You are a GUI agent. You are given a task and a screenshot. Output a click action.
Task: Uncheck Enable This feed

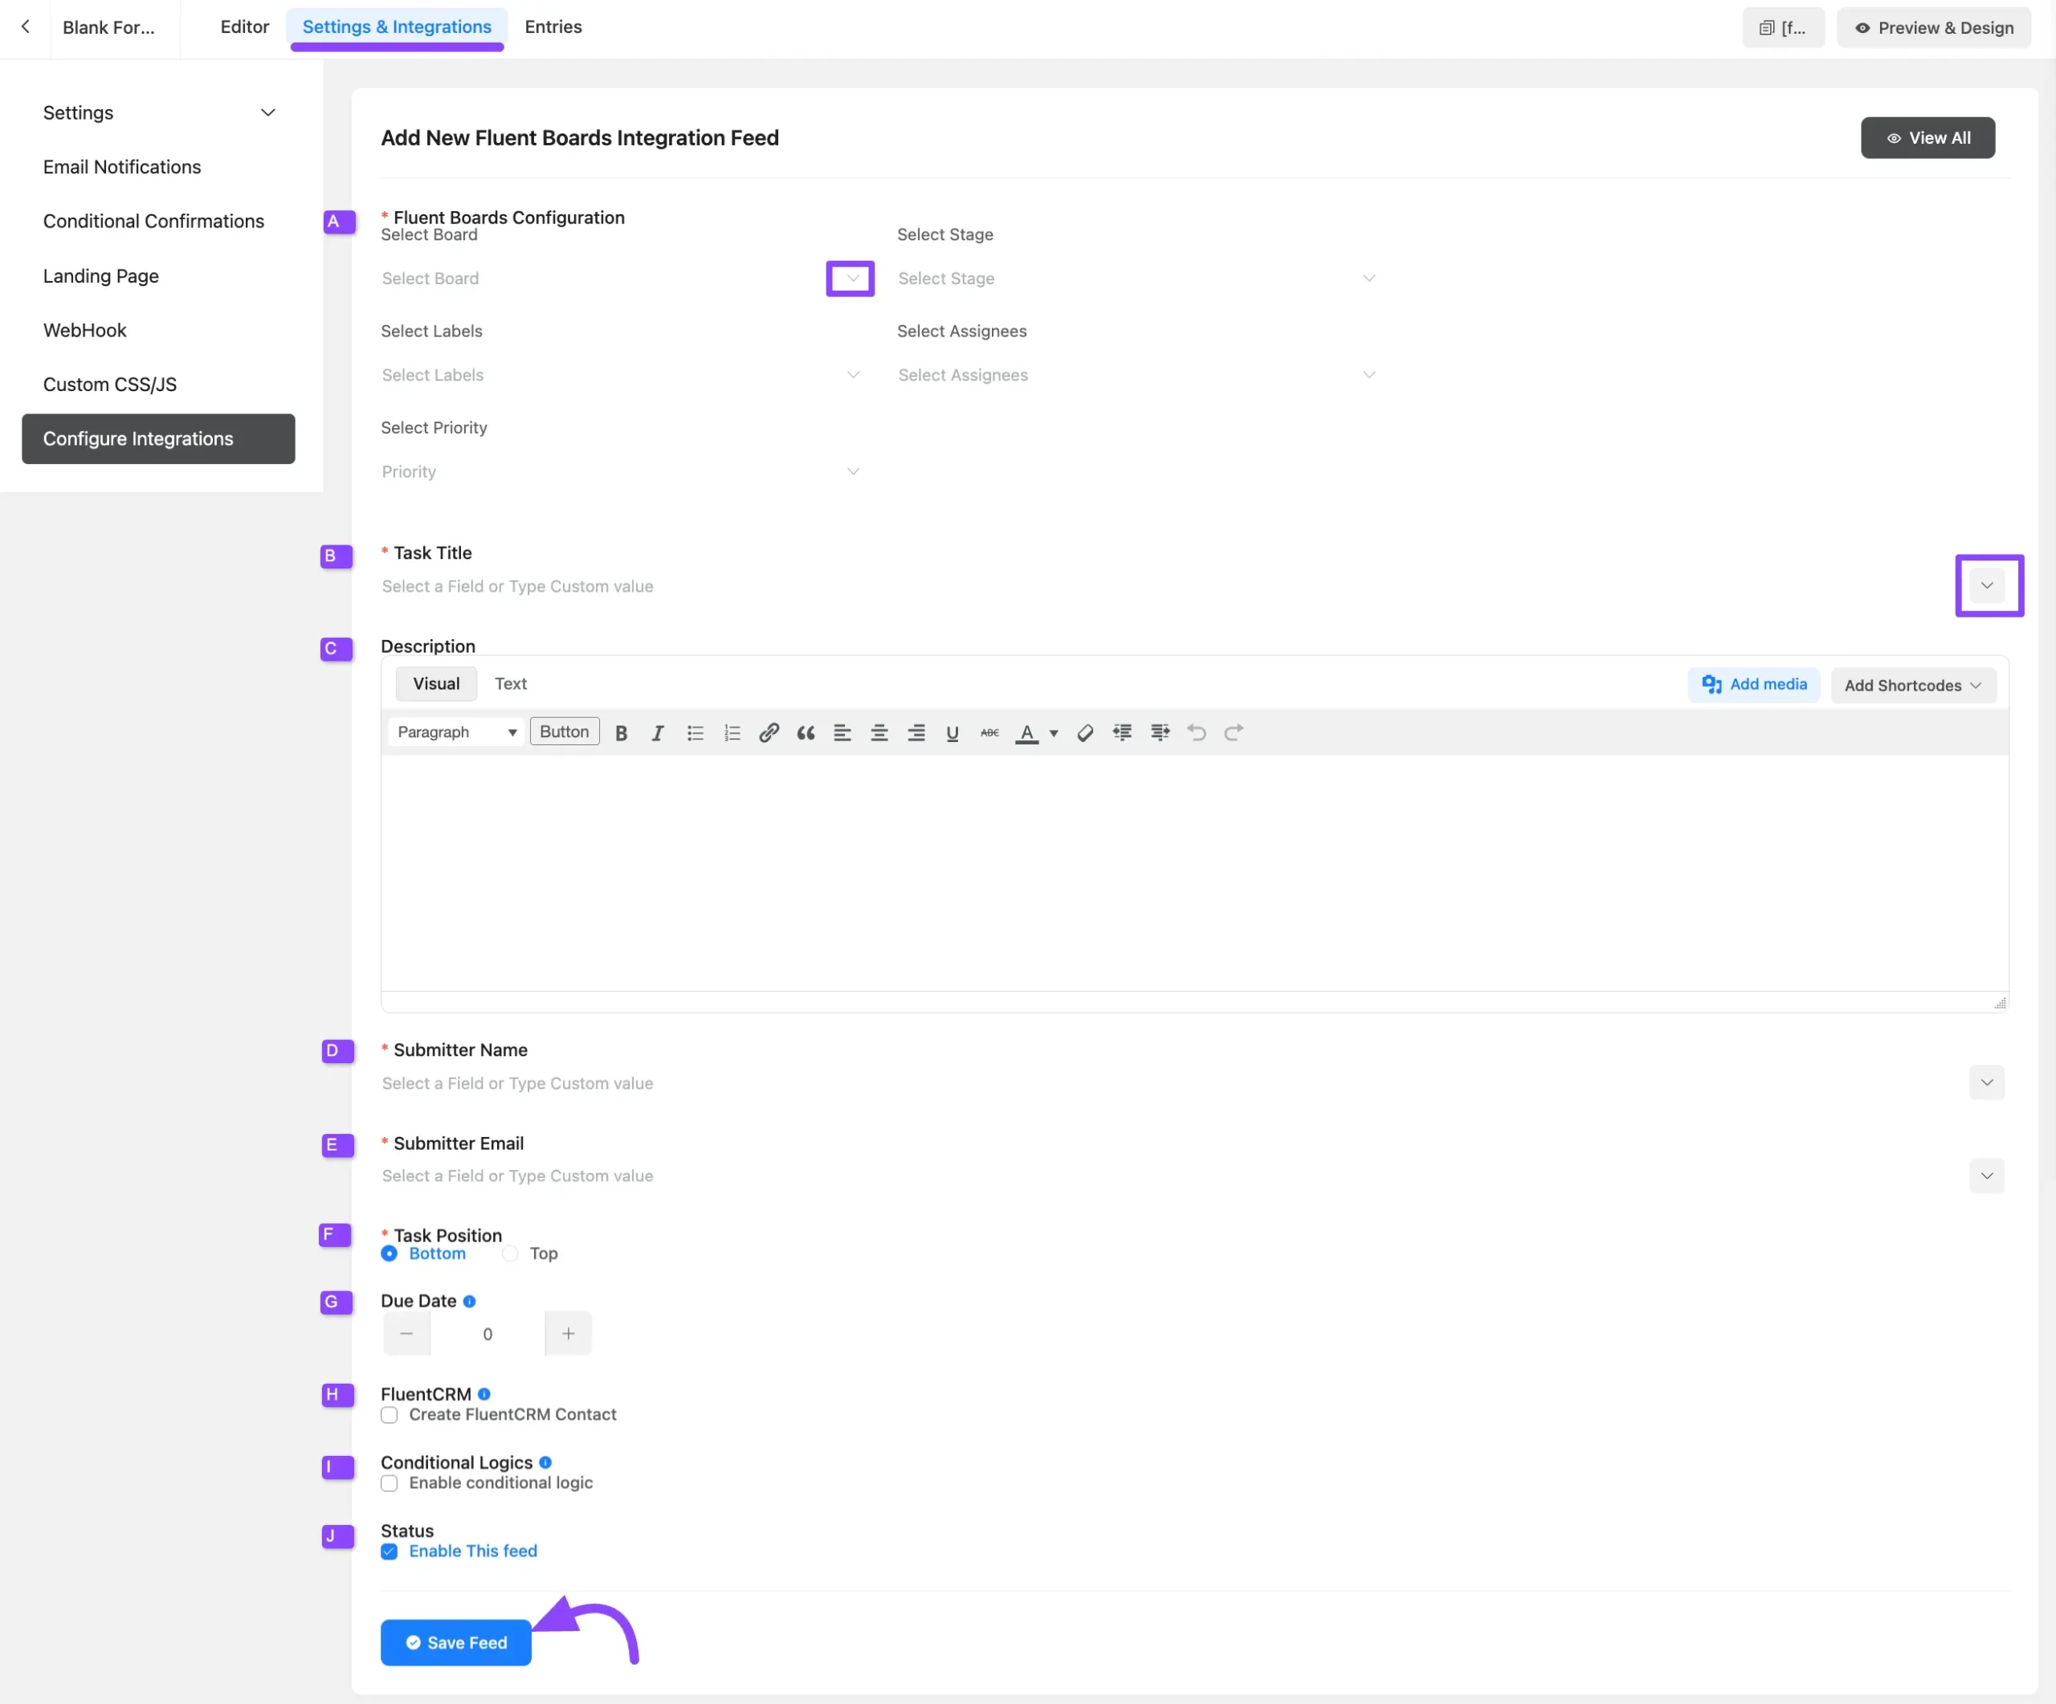tap(390, 1551)
